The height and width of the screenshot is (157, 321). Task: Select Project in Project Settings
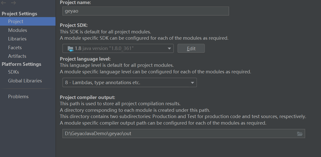pos(16,22)
